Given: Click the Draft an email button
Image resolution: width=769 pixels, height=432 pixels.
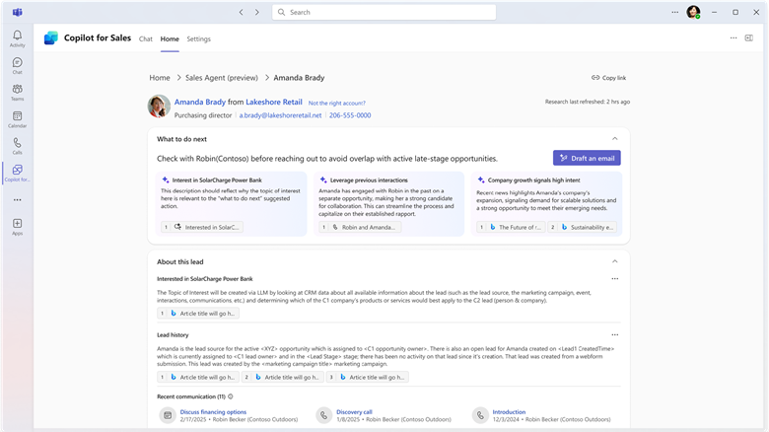Looking at the screenshot, I should 587,158.
